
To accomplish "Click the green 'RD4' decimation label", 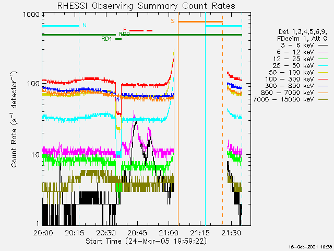I will [x=106, y=39].
